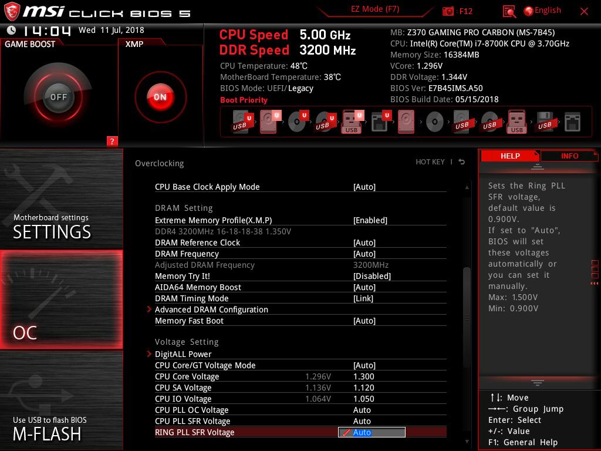Click the DDR4 3200MHz 16-18-18-38 1.350V line
This screenshot has width=601, height=451.
click(223, 231)
